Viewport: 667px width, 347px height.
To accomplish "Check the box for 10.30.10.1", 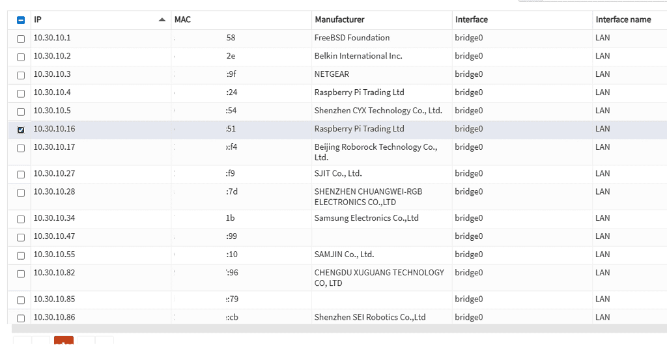I will tap(20, 39).
